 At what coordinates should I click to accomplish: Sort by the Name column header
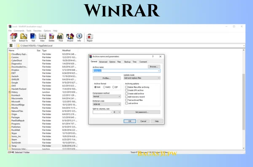[x=11, y=50]
